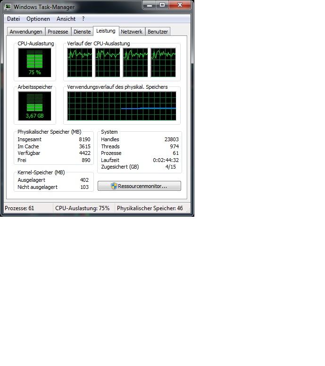Click the Arbeitsspeicher 3,67 GB meter

click(35, 106)
